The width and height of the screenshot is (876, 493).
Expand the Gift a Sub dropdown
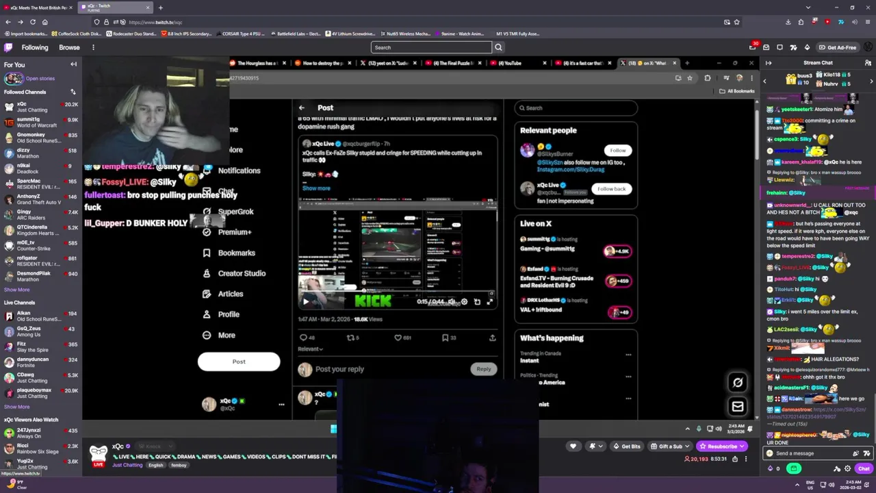coord(688,446)
